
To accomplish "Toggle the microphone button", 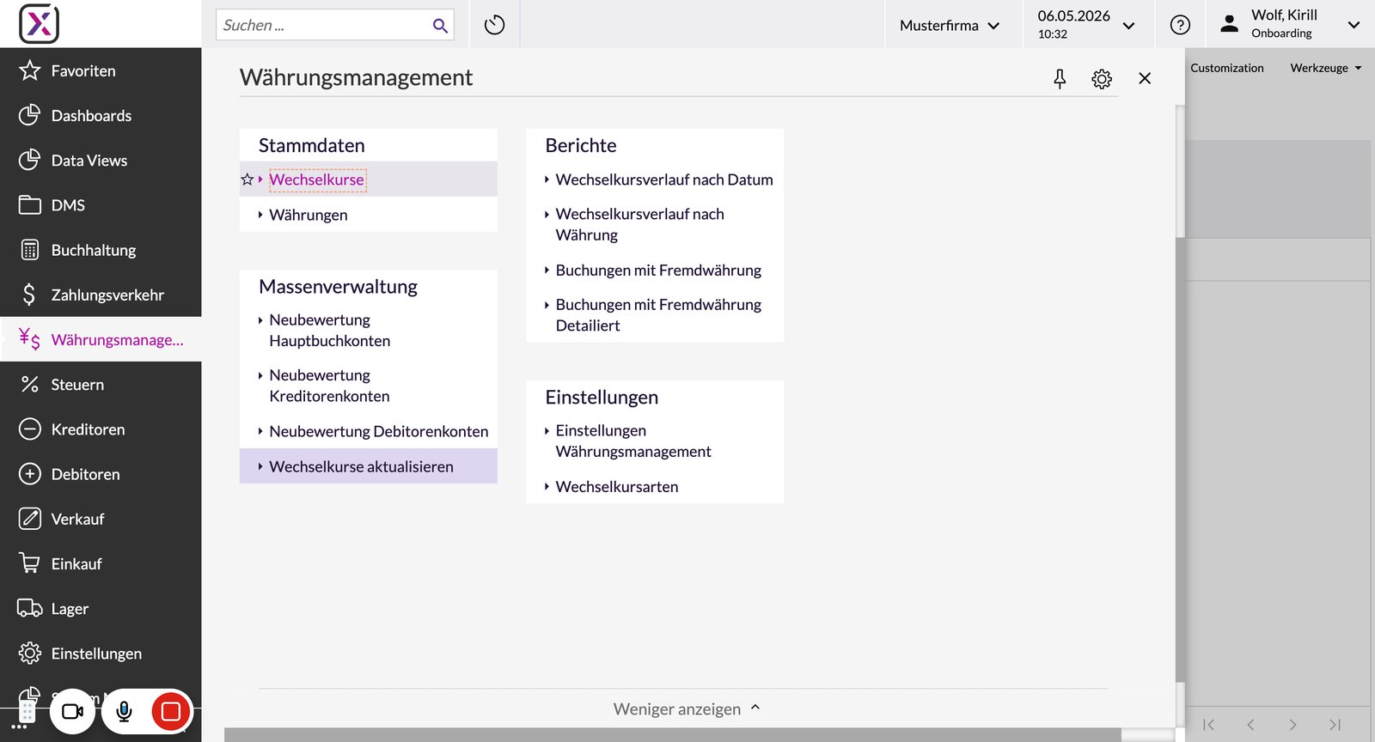I will pyautogui.click(x=124, y=711).
